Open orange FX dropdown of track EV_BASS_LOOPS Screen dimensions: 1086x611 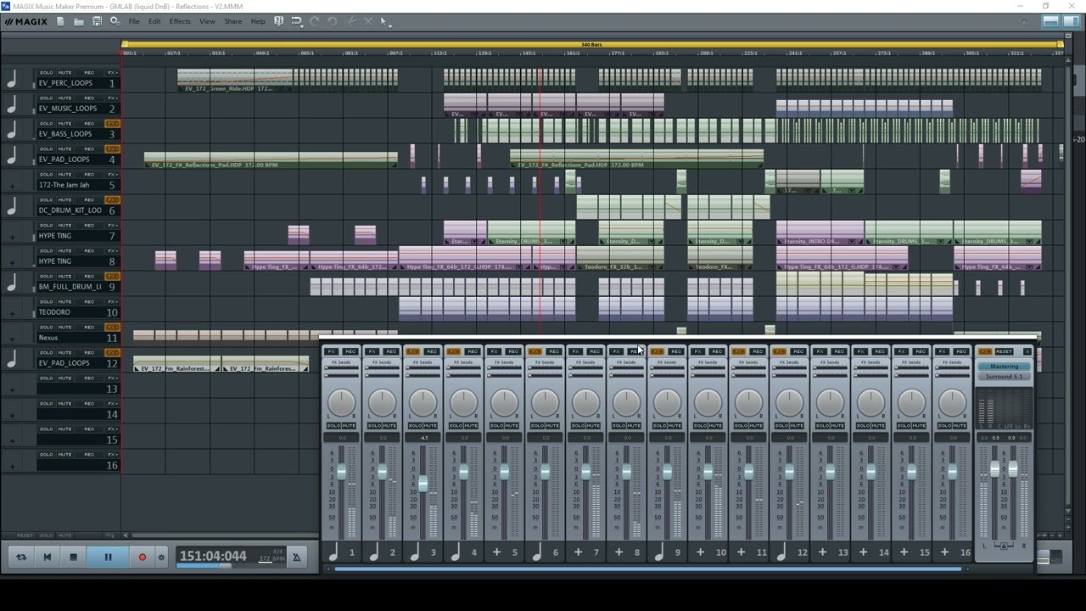(112, 124)
